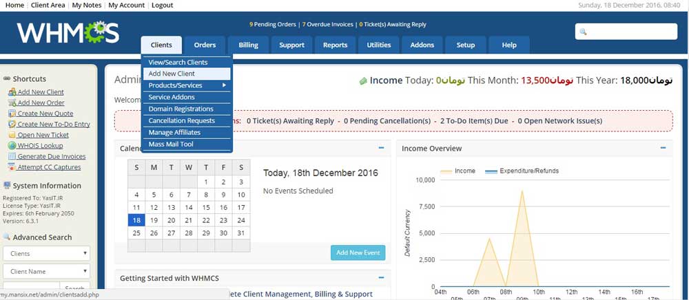689x300 pixels.
Task: Select Cancellation Requests menu entry
Action: pyautogui.click(x=187, y=120)
